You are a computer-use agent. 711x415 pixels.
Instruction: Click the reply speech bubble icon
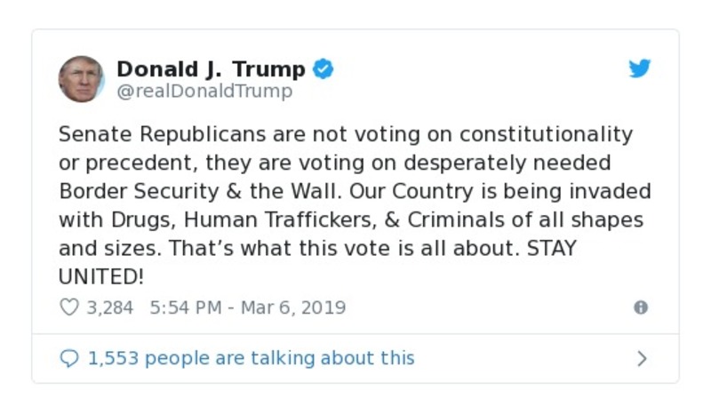[x=69, y=358]
